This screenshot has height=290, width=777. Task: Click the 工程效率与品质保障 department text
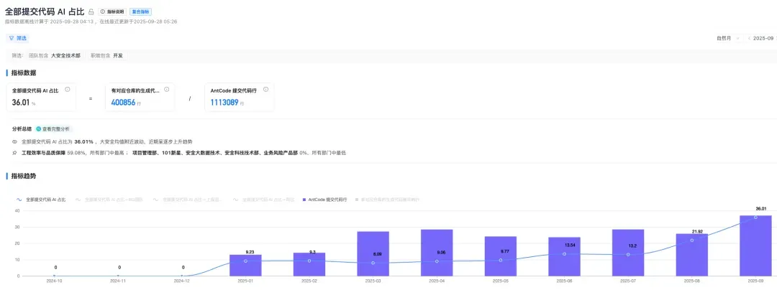pos(44,153)
